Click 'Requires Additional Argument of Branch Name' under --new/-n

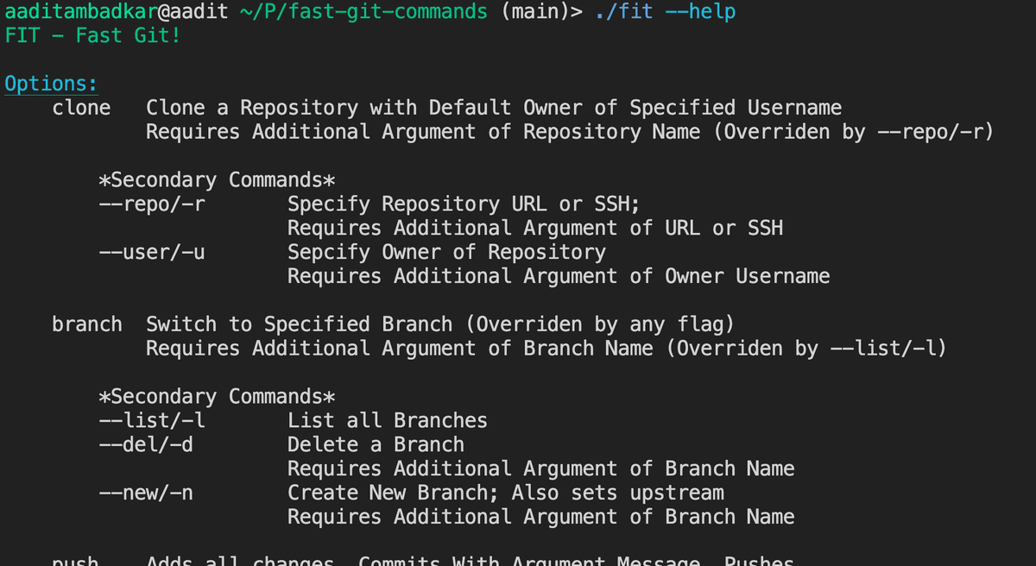pos(541,518)
